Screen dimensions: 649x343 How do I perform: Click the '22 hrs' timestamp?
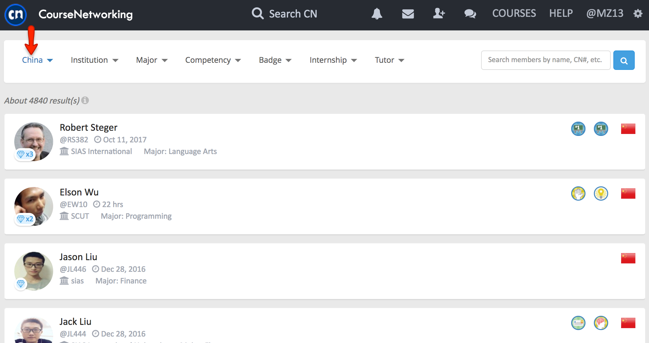pos(112,205)
